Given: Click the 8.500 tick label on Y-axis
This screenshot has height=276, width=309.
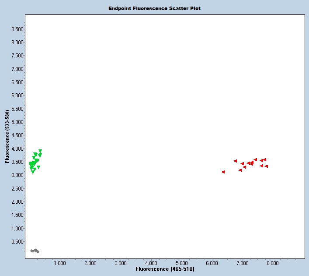Looking at the screenshot, I should [17, 29].
